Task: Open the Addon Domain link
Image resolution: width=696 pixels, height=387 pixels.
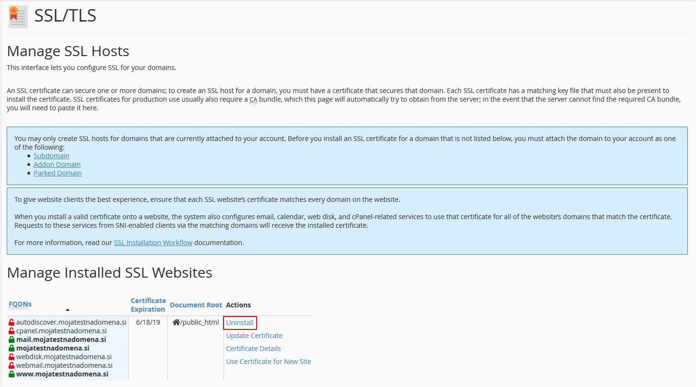Action: [57, 164]
